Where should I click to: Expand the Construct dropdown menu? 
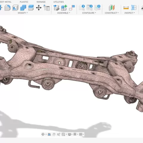click(x=112, y=13)
